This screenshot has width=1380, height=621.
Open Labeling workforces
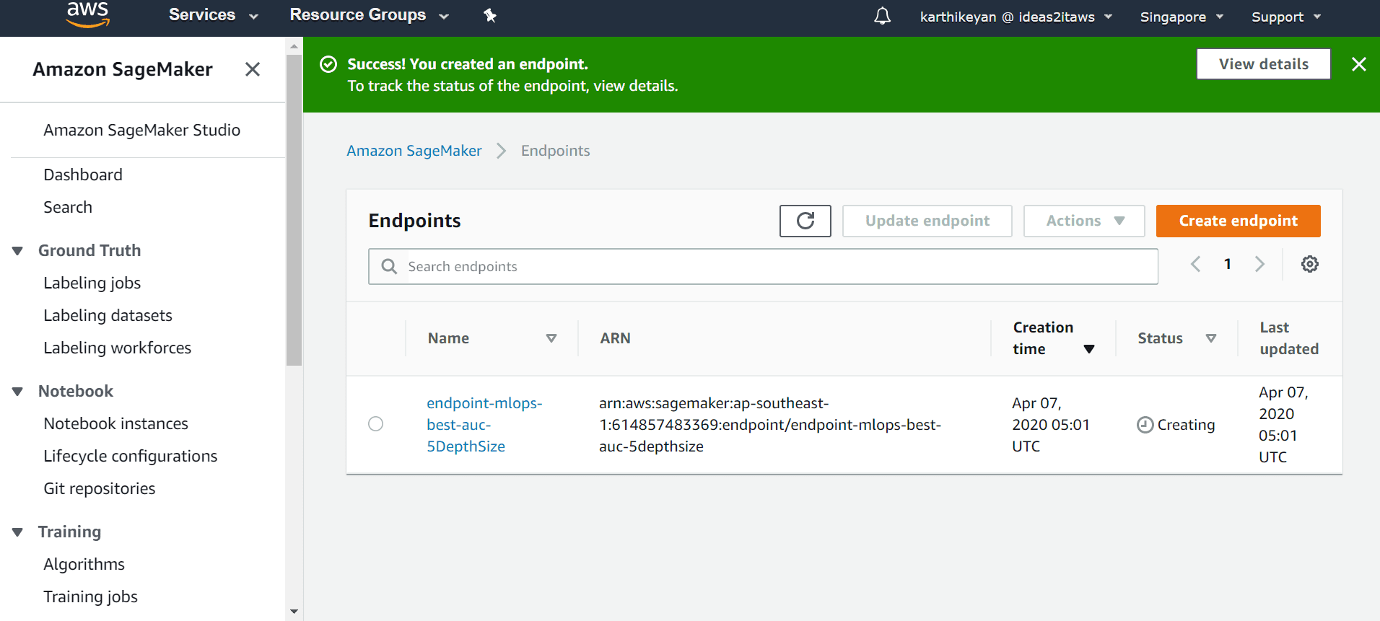[118, 348]
